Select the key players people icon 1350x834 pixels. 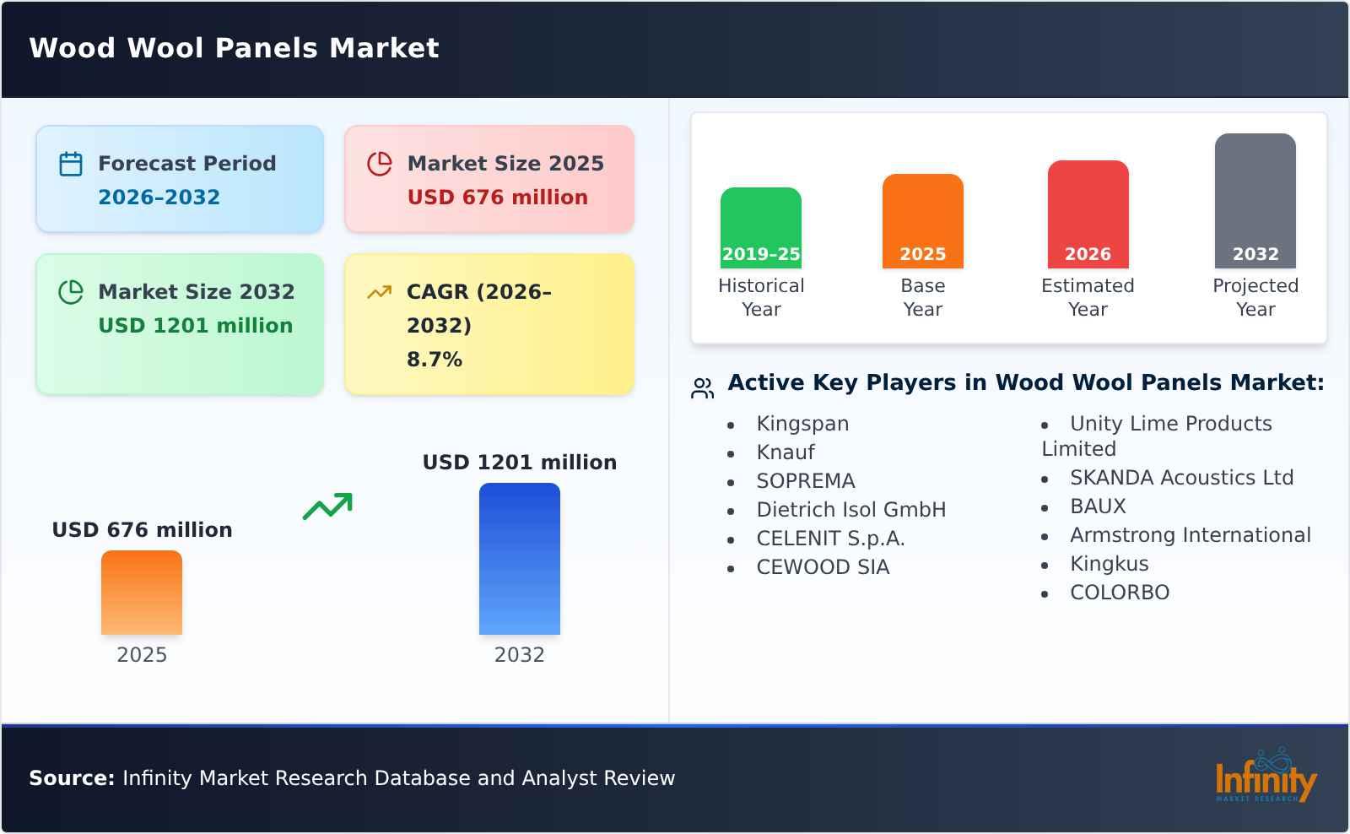click(x=701, y=385)
